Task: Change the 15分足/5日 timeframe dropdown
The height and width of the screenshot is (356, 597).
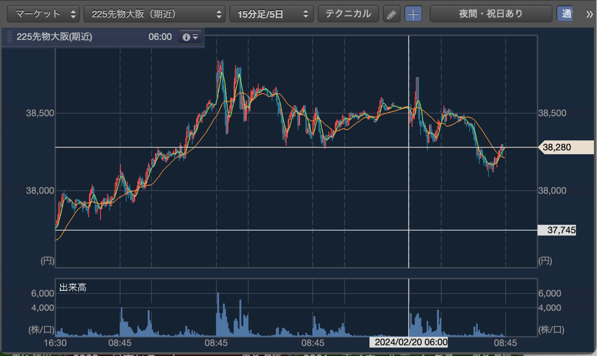Action: tap(271, 14)
